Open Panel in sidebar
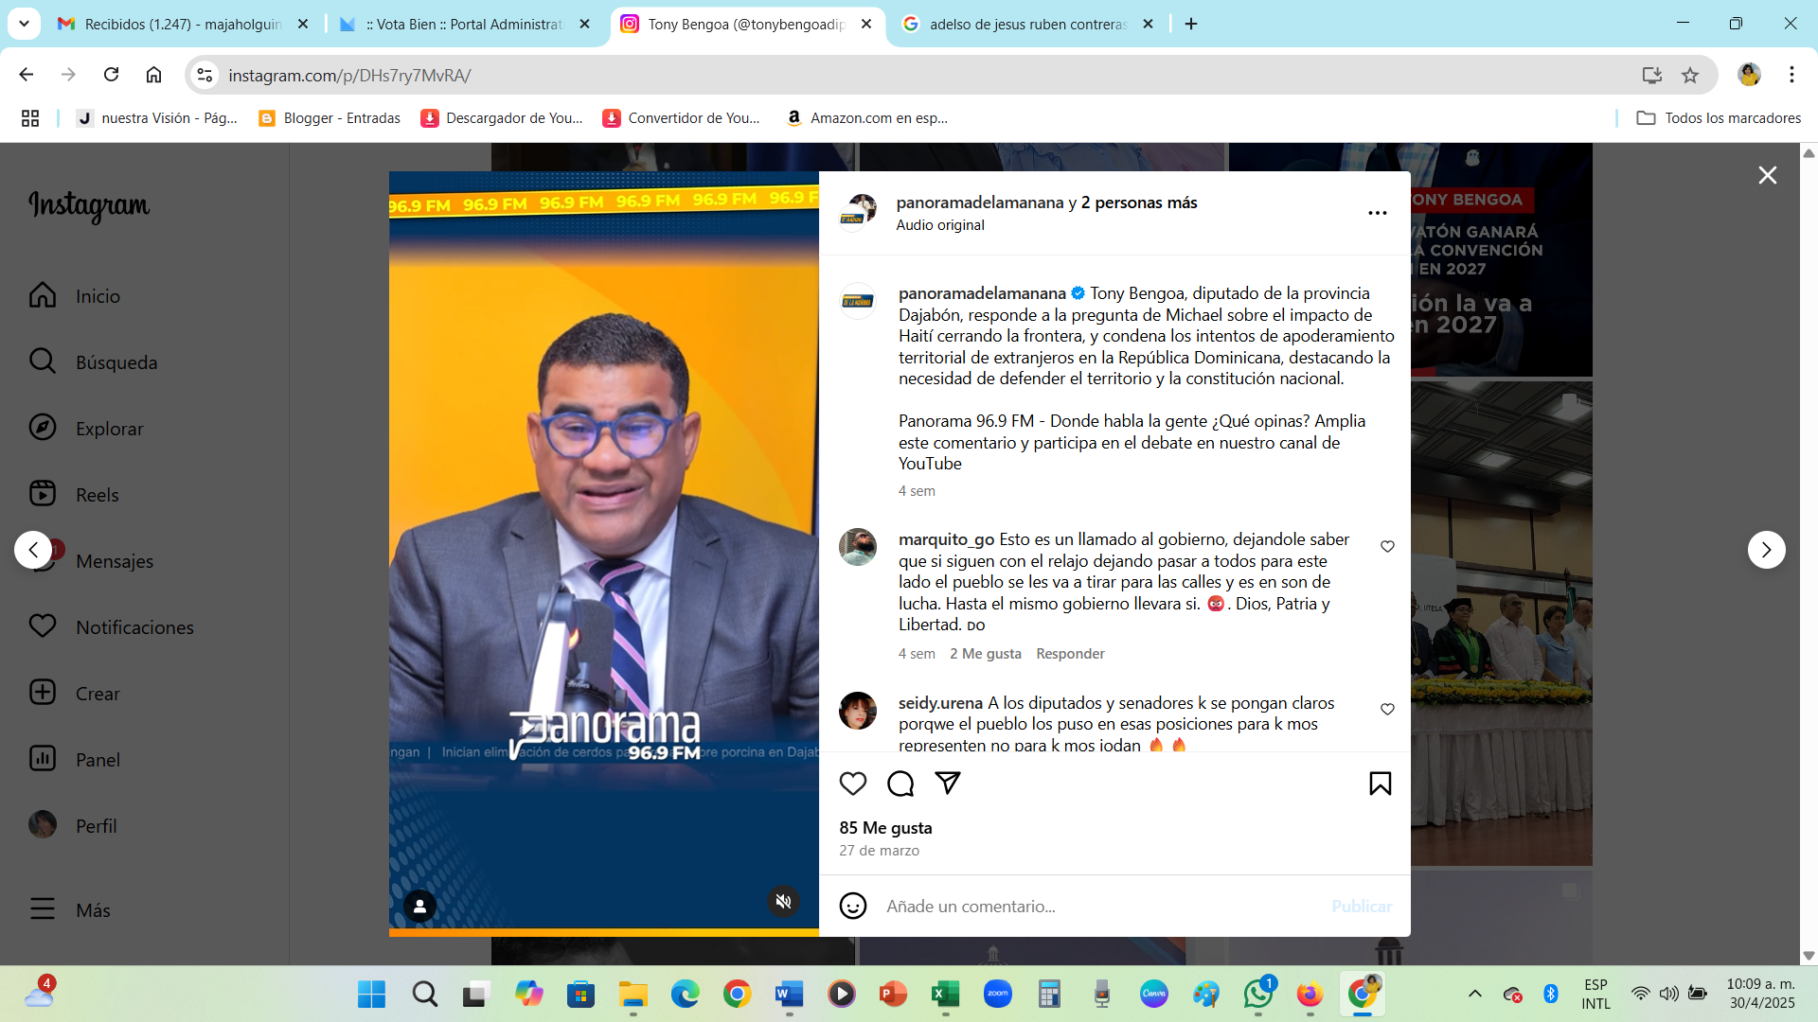Viewport: 1818px width, 1022px height. (x=74, y=760)
